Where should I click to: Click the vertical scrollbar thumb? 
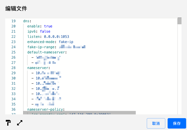179,21
